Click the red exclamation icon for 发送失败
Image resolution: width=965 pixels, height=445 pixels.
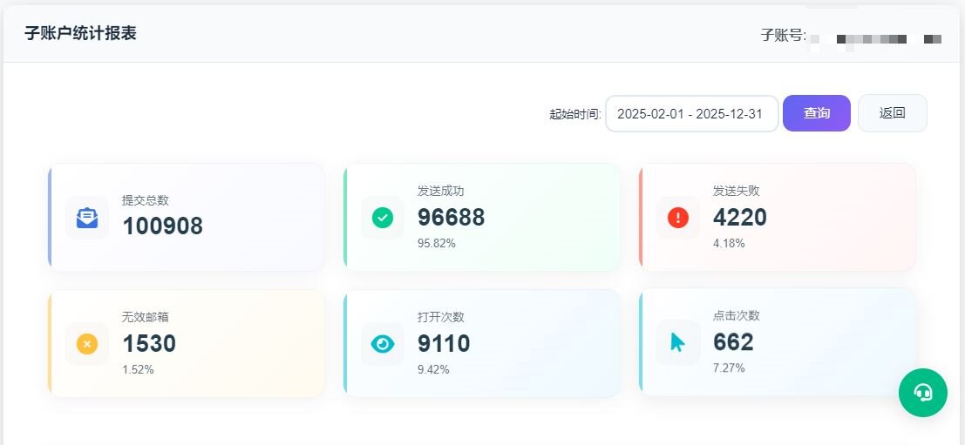point(678,218)
